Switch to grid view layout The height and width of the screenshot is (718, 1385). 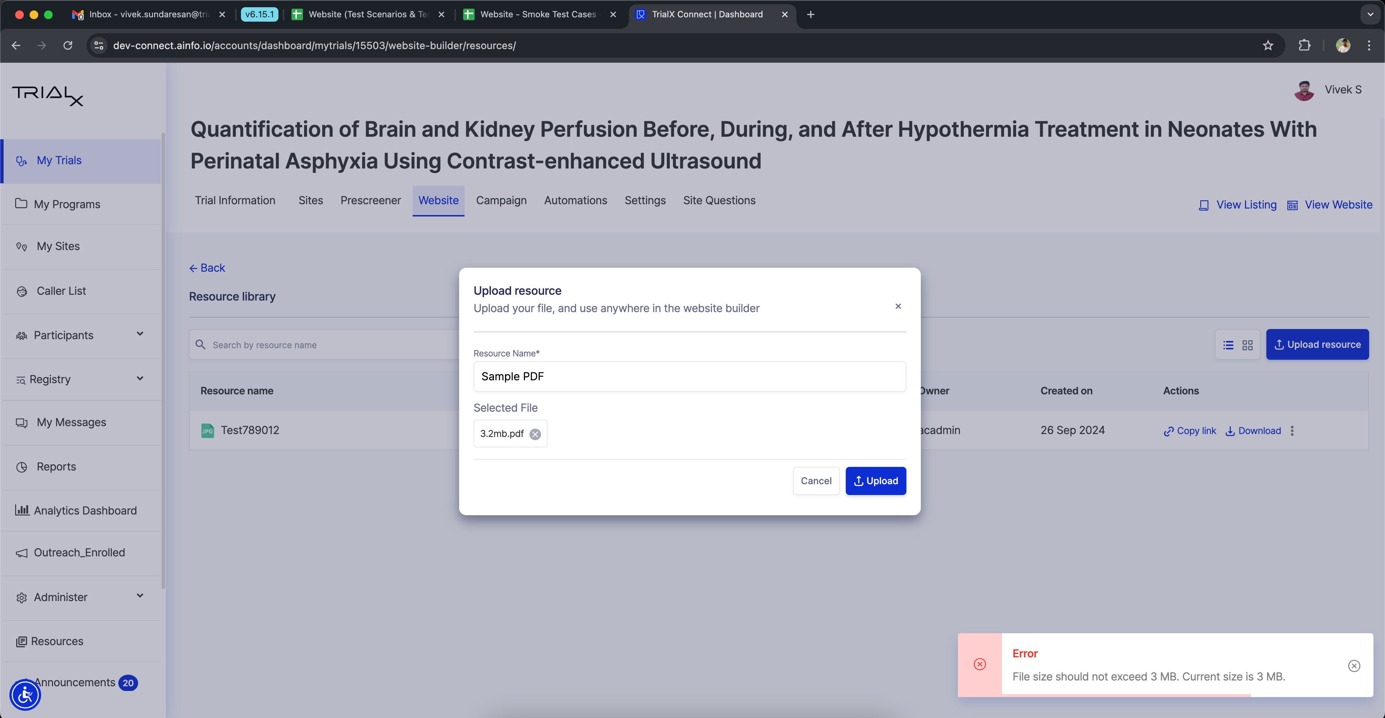(1247, 345)
